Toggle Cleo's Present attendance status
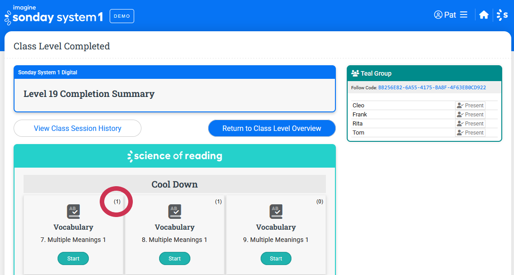514x275 pixels. click(470, 105)
